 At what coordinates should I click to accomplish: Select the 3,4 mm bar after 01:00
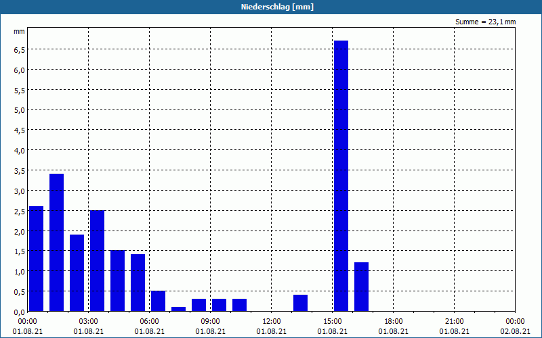(x=56, y=243)
